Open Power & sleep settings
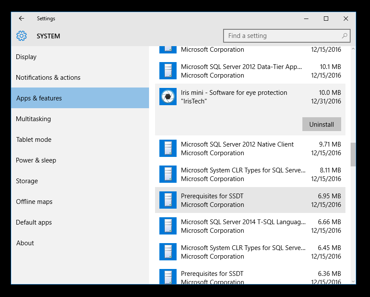 [x=80, y=160]
